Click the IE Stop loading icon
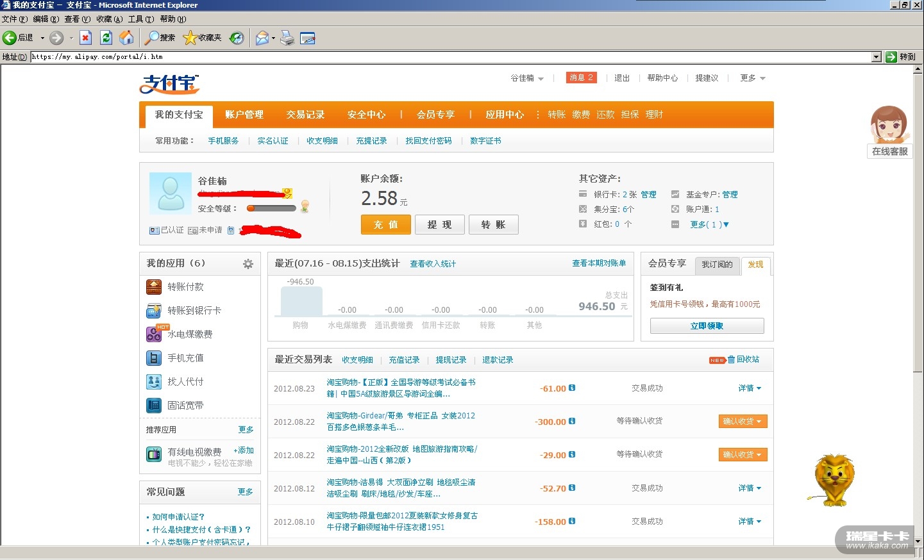Viewport: 924px width, 560px height. click(85, 38)
